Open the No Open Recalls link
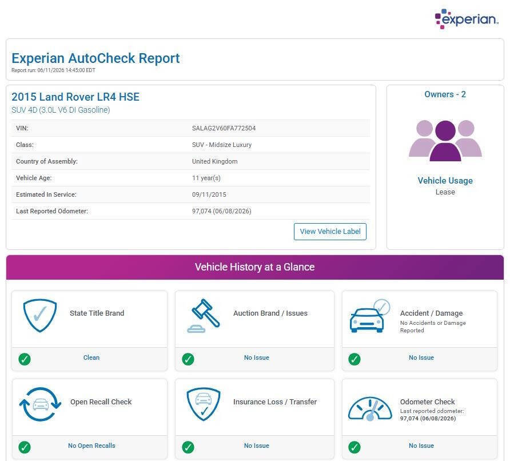Image resolution: width=510 pixels, height=461 pixels. coord(91,446)
